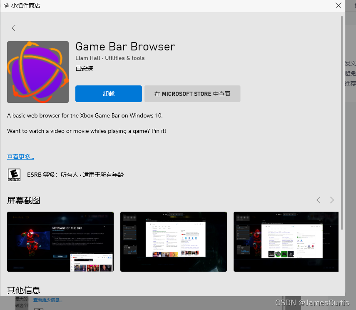Click the ESRB 等级 rating text

point(75,175)
